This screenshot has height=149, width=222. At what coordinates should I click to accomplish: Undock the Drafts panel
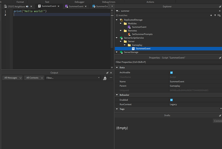(x=220, y=115)
